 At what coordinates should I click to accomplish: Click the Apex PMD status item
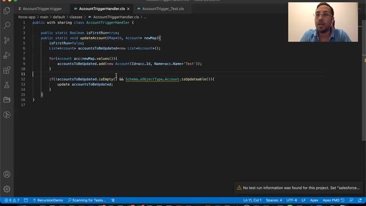(x=333, y=200)
